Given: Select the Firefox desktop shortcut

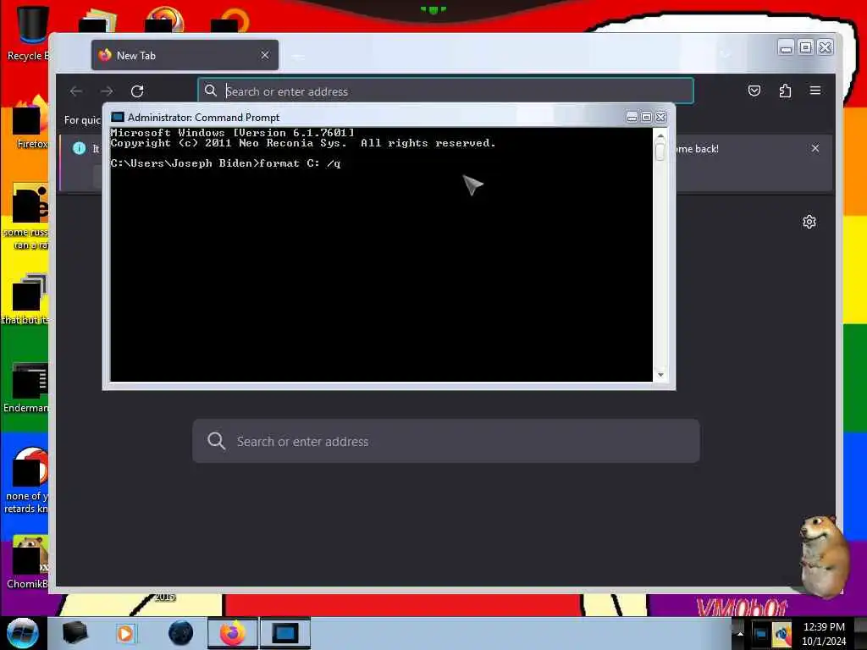Looking at the screenshot, I should (x=29, y=123).
